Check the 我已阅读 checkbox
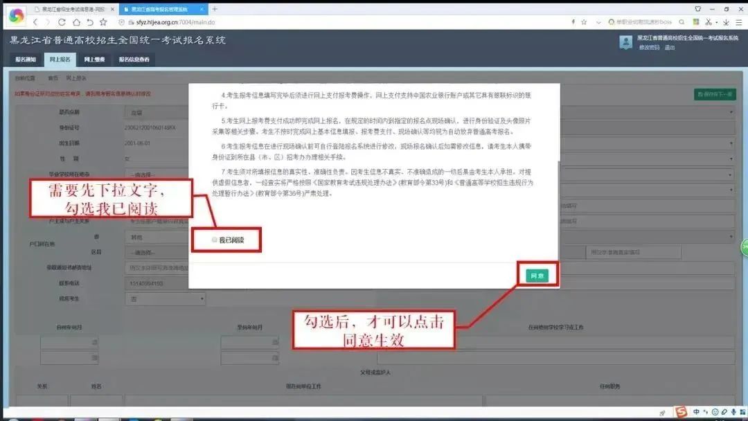The height and width of the screenshot is (421, 748). point(214,240)
